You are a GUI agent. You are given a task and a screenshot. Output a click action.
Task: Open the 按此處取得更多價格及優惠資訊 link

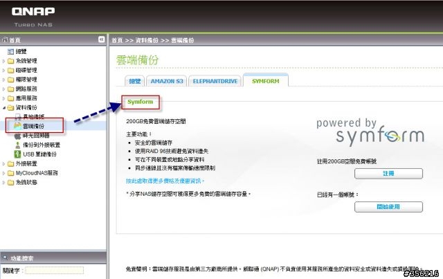165,181
